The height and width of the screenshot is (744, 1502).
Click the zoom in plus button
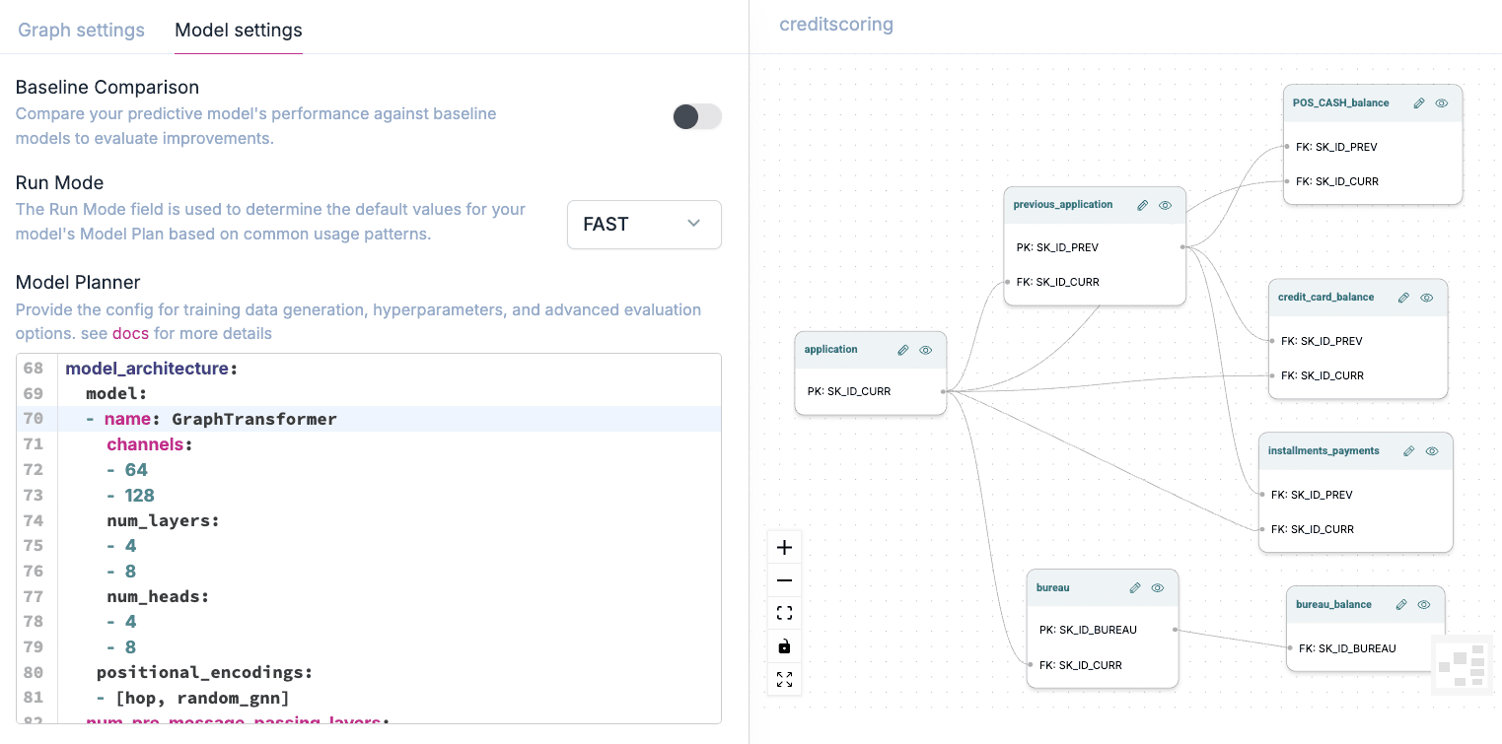tap(784, 548)
